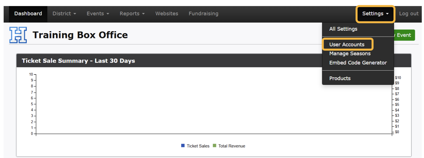
Task: Open the Fundraising page
Action: 203,14
